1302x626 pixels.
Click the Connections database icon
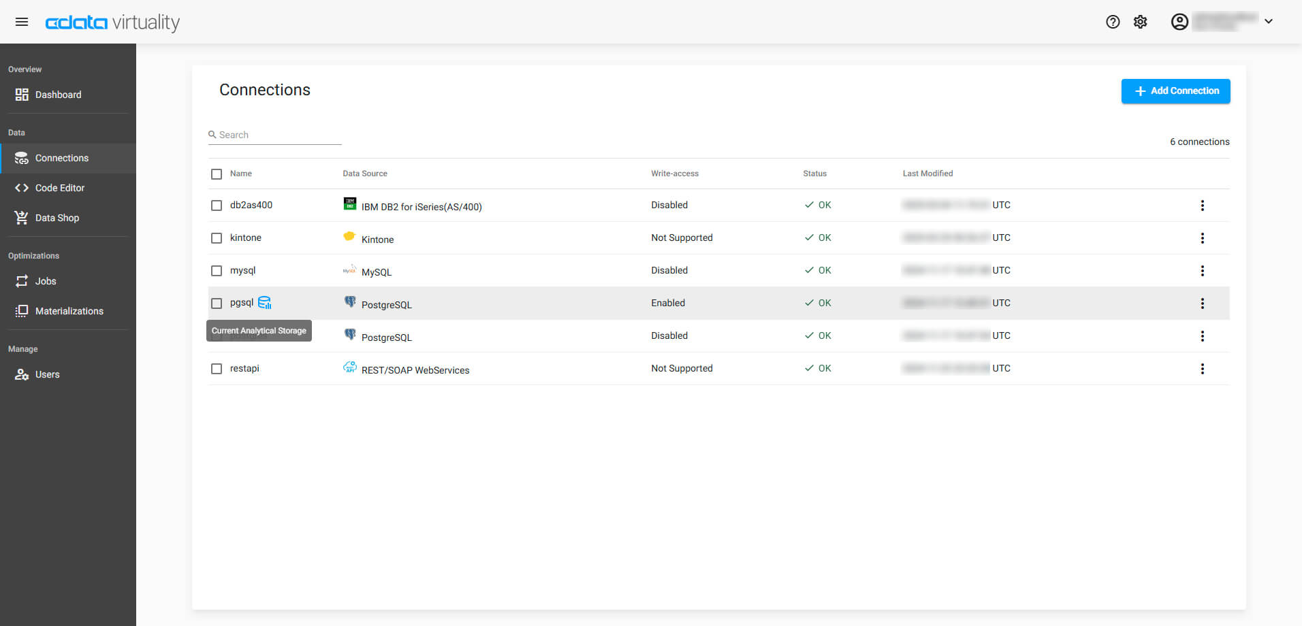22,158
